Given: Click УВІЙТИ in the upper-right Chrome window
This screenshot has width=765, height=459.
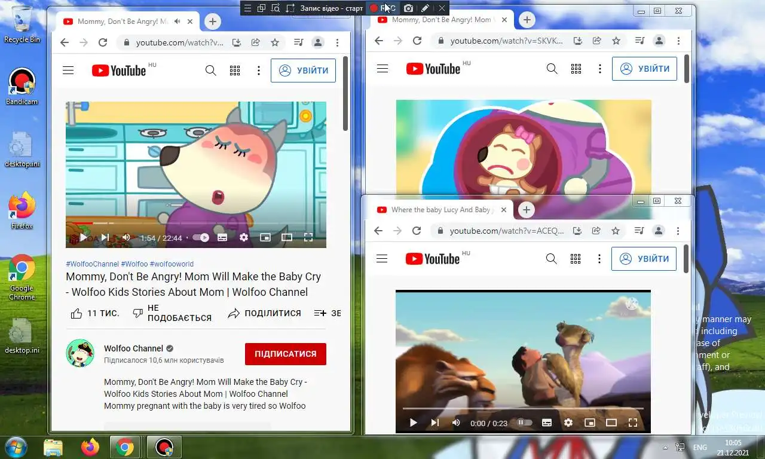Looking at the screenshot, I should [644, 69].
